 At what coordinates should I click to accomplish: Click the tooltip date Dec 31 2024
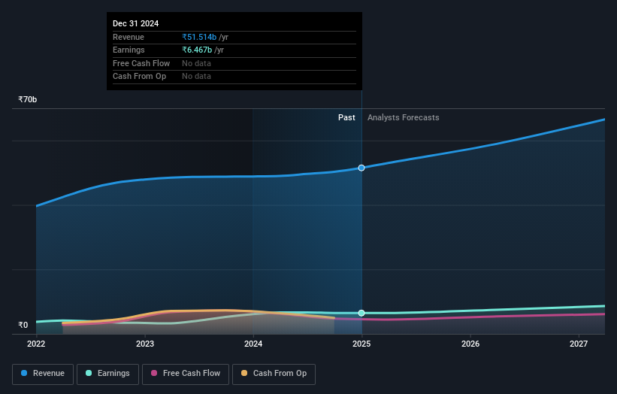click(136, 23)
